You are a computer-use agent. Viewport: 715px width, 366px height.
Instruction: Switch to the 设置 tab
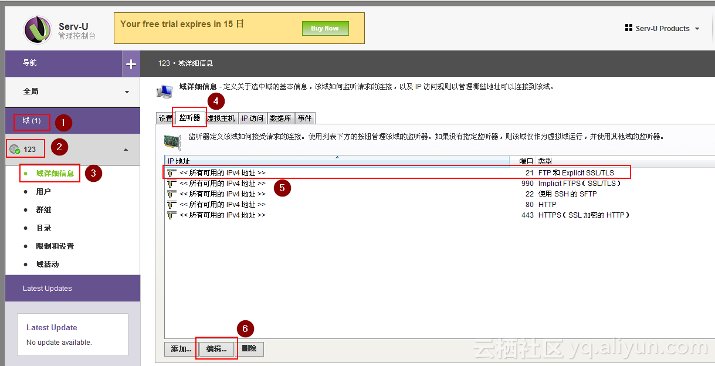pos(166,118)
